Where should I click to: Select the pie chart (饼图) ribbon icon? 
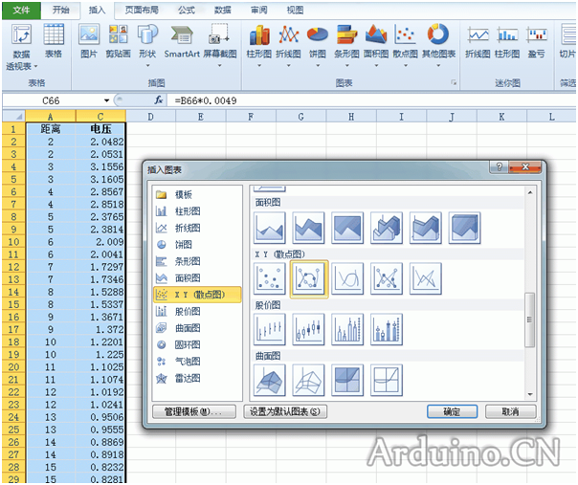click(317, 41)
